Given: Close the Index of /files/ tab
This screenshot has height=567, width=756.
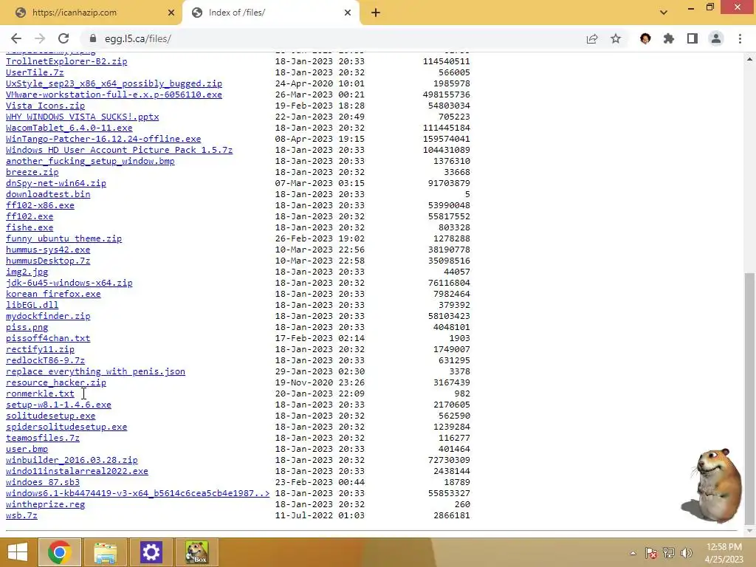Looking at the screenshot, I should click(348, 13).
